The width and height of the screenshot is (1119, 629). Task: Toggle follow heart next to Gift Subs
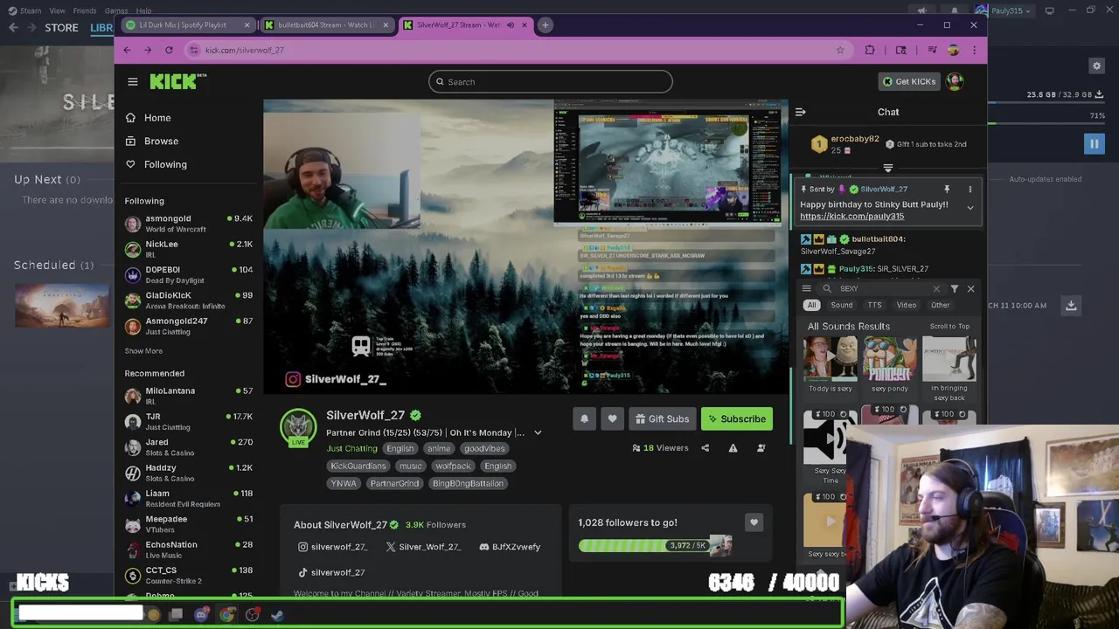pos(612,419)
